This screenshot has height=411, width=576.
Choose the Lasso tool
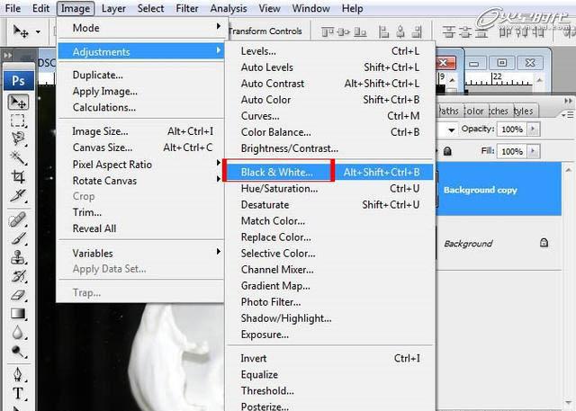(x=18, y=138)
